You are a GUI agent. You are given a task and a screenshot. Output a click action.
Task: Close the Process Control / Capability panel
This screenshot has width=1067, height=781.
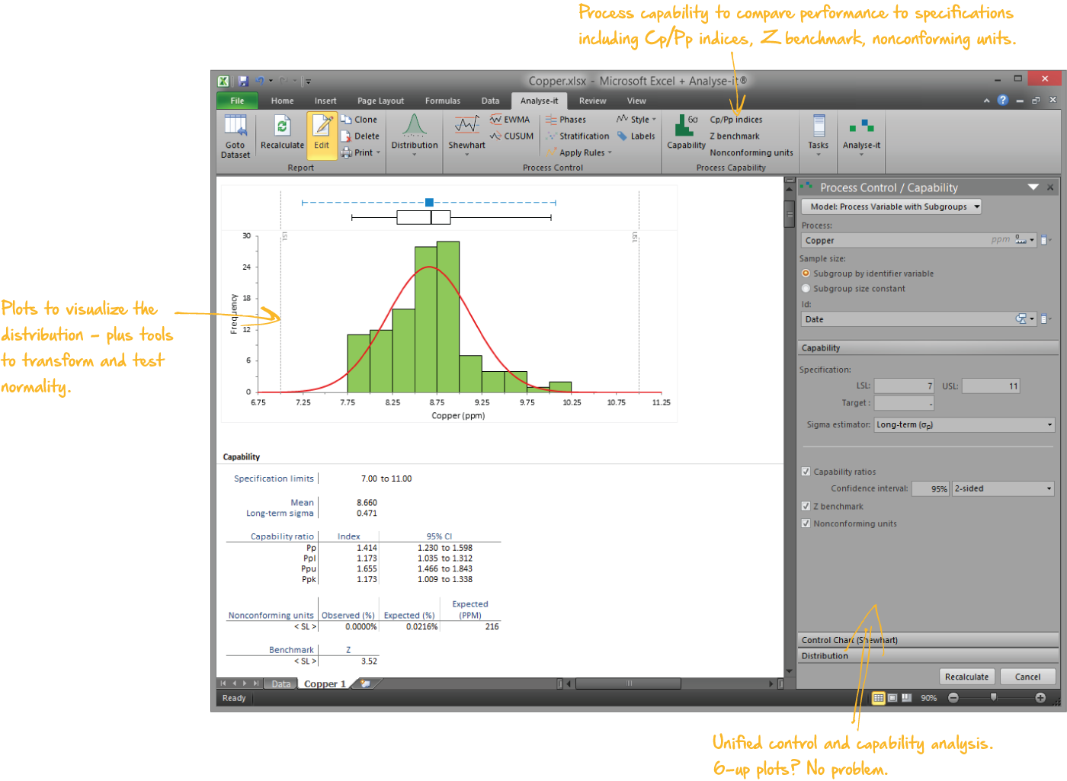(1050, 187)
